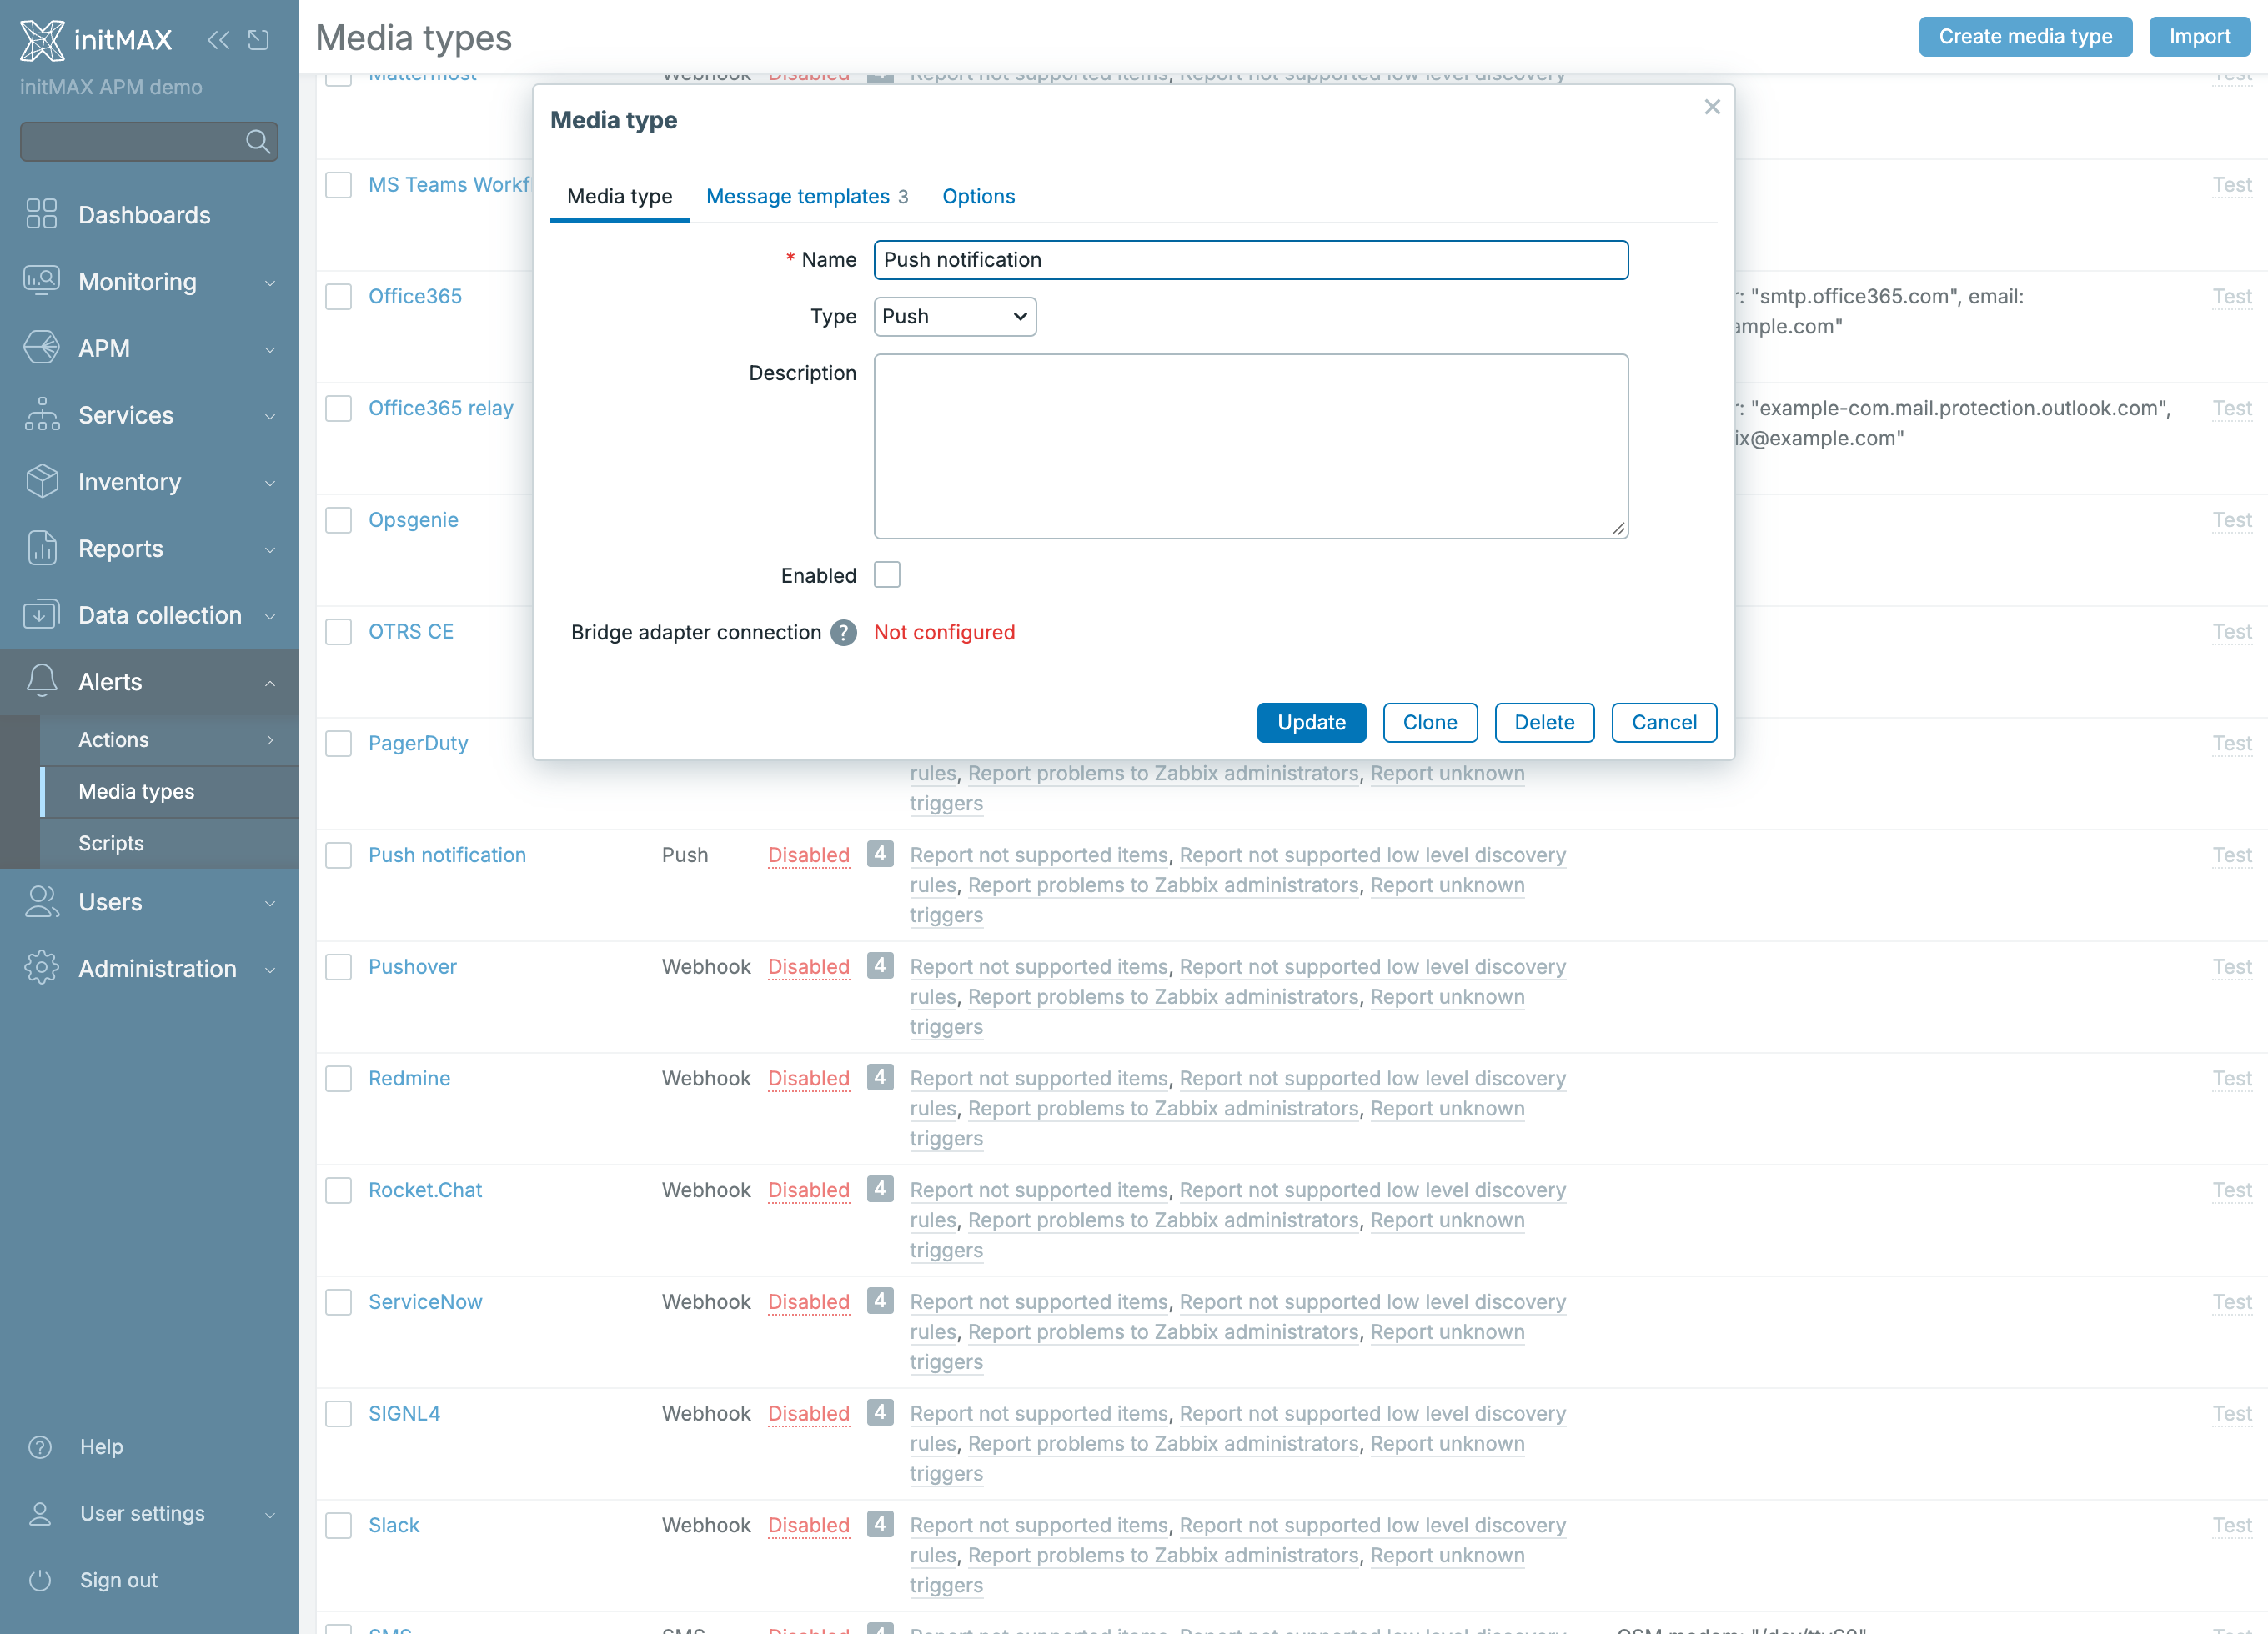This screenshot has height=1634, width=2268.
Task: Click the sidebar search magnifier icon
Action: 257,141
